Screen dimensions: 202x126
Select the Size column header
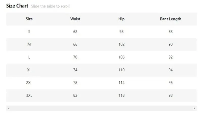(x=29, y=19)
